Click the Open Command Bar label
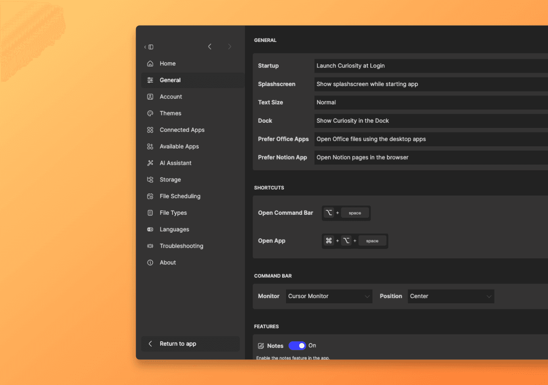This screenshot has width=548, height=385. coord(286,213)
